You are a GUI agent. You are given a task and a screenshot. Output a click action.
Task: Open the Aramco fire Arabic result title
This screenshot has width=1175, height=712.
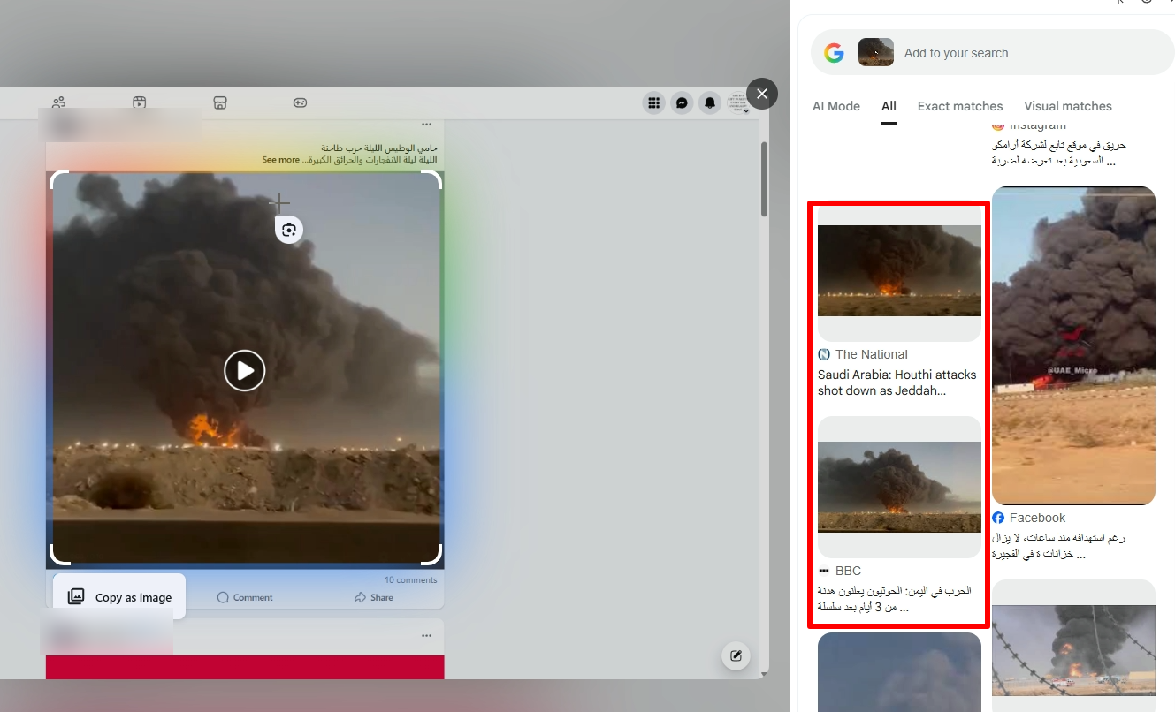point(1059,153)
